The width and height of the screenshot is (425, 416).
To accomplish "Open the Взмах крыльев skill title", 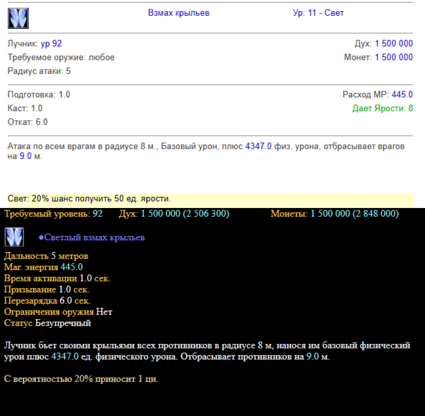I will pos(178,13).
